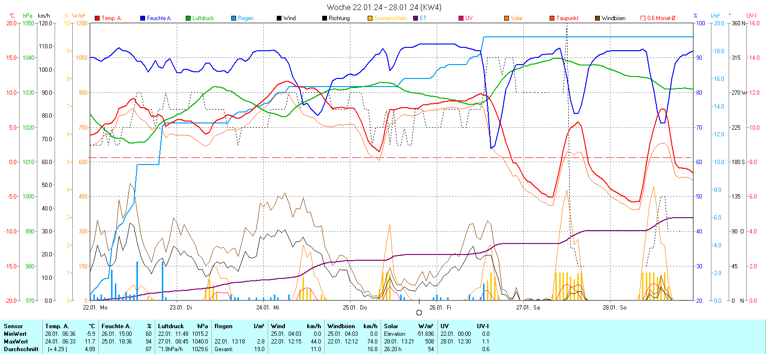Click the 'Durchschnitt' row label
This screenshot has width=766, height=354.
(x=21, y=349)
